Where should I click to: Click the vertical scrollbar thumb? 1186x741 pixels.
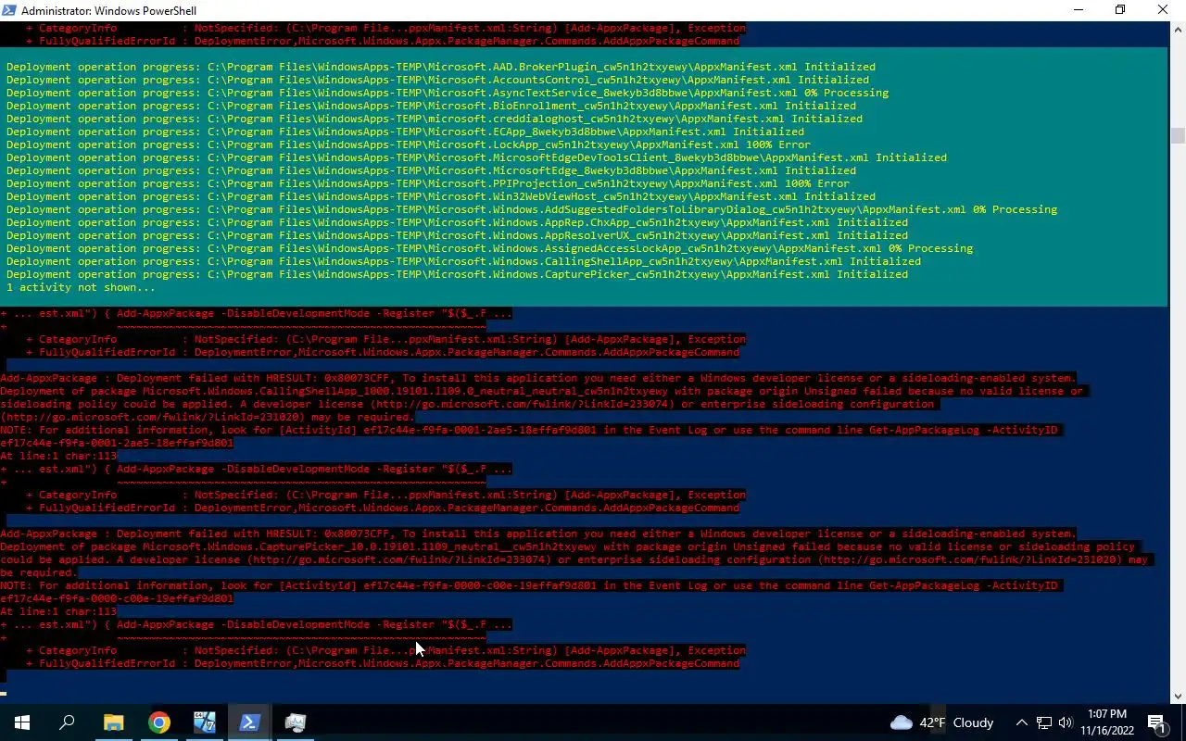point(1178,136)
